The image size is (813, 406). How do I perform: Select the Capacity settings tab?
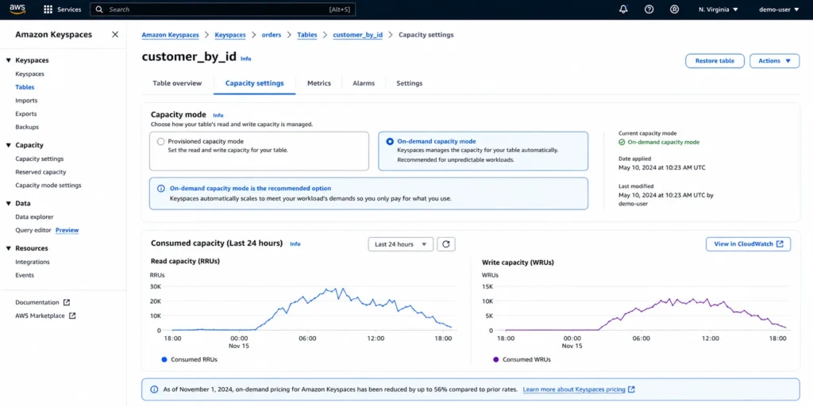point(255,83)
